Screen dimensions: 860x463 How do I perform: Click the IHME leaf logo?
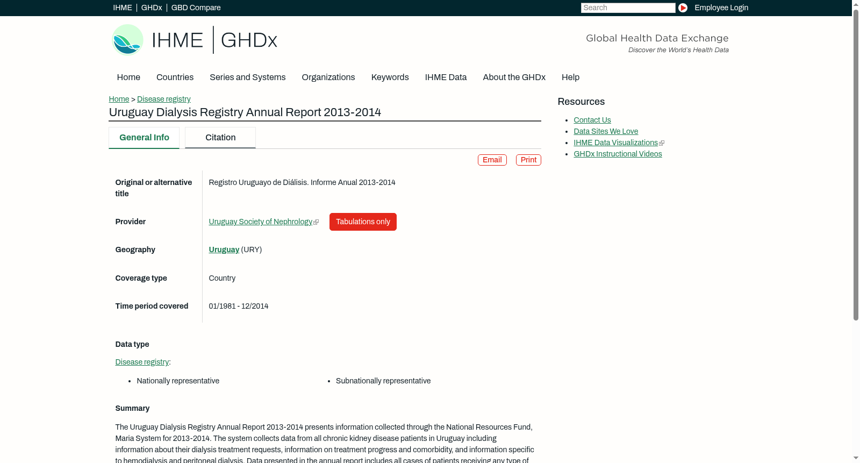[127, 40]
